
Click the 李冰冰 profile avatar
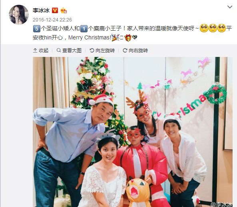pyautogui.click(x=19, y=15)
